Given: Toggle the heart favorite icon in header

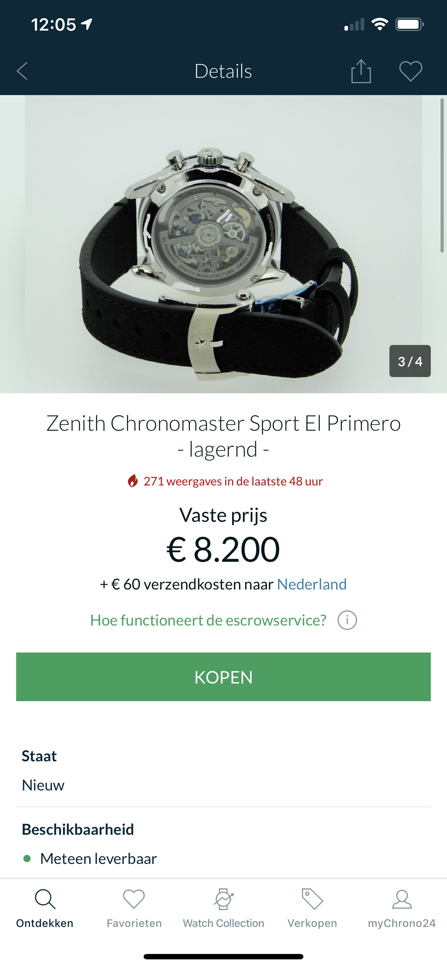Looking at the screenshot, I should click(411, 71).
